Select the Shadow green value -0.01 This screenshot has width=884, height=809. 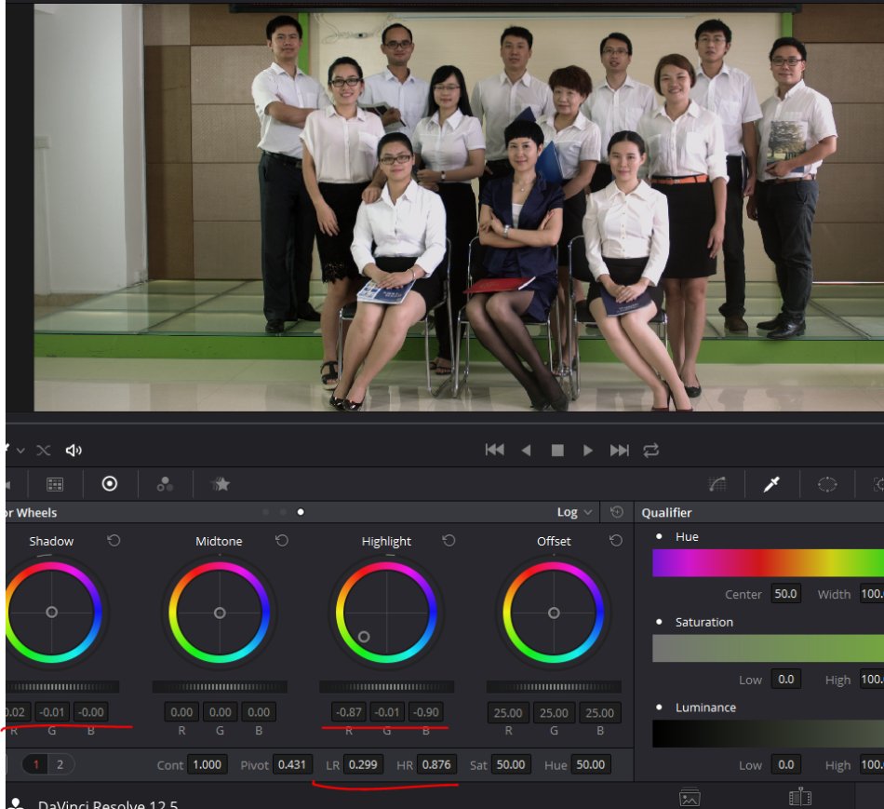(52, 712)
